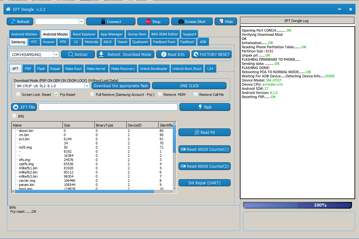Enable the Remove MDM checkbox
The height and width of the screenshot is (239, 359).
[x=160, y=94]
